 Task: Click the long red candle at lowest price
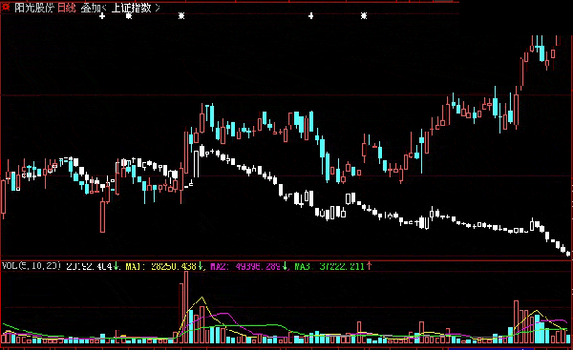[x=103, y=216]
